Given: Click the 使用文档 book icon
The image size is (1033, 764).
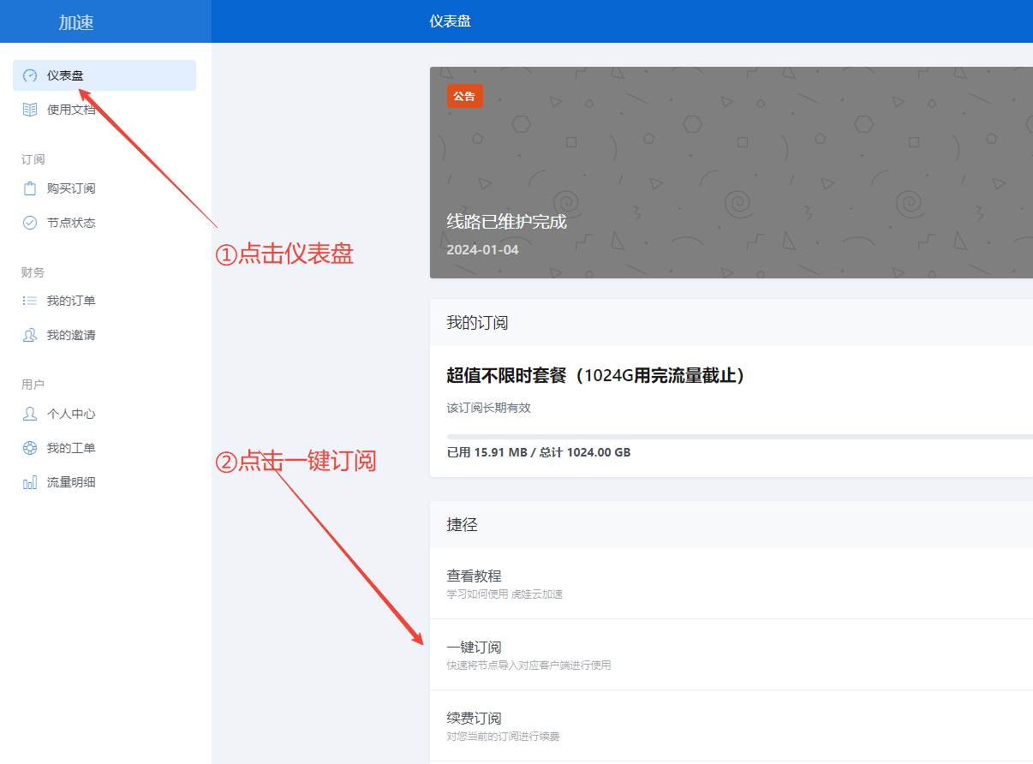Looking at the screenshot, I should coord(29,110).
